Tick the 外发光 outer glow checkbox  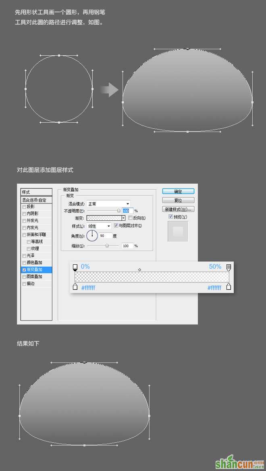tap(24, 221)
